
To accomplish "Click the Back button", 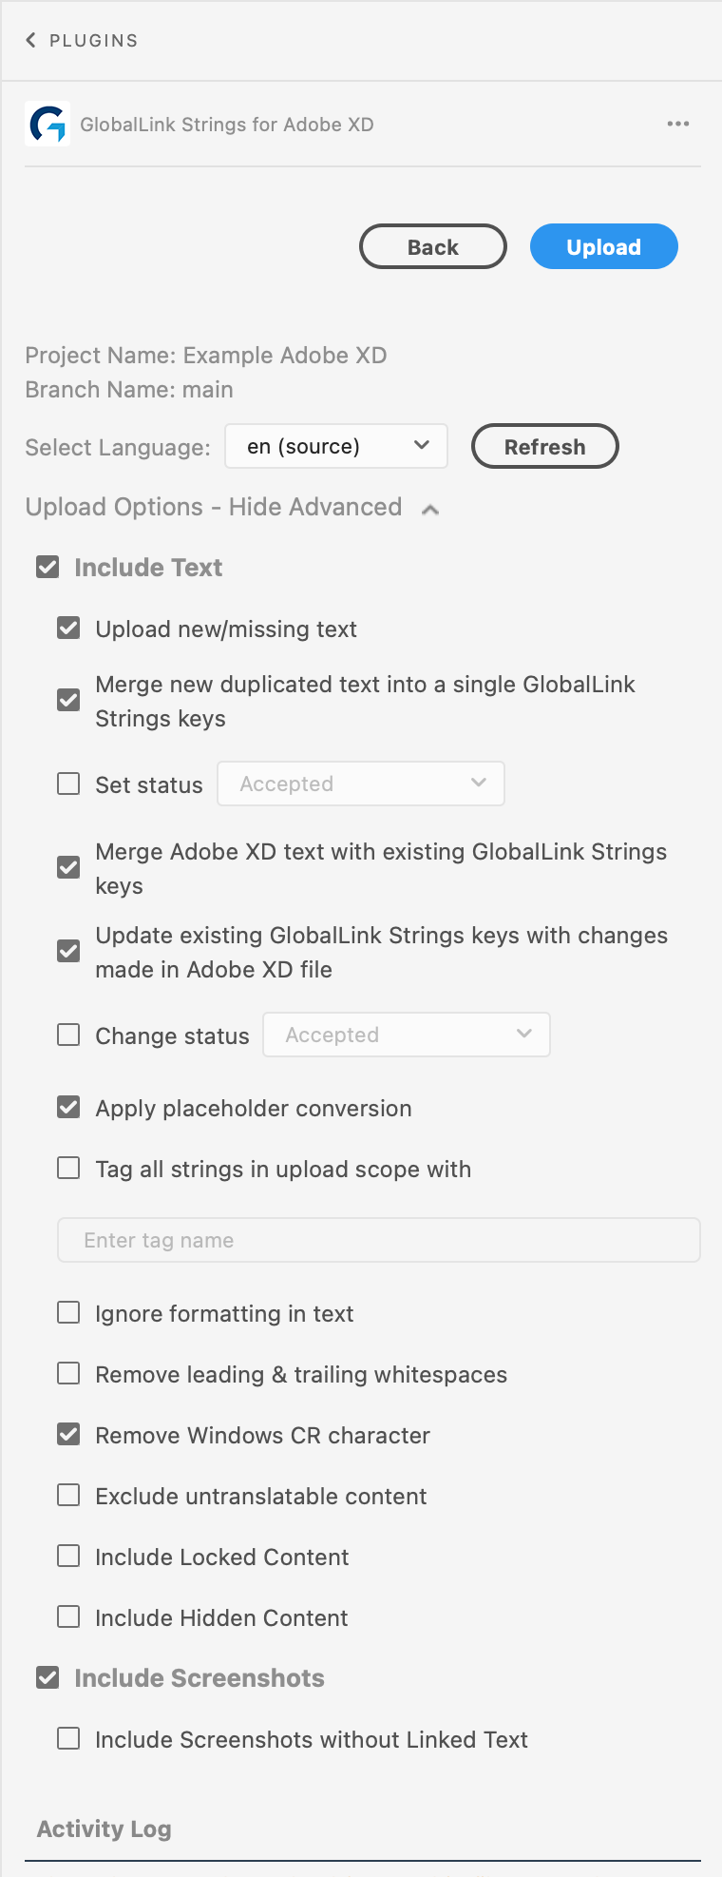I will 433,246.
